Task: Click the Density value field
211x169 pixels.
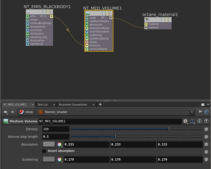Action: pyautogui.click(x=56, y=129)
